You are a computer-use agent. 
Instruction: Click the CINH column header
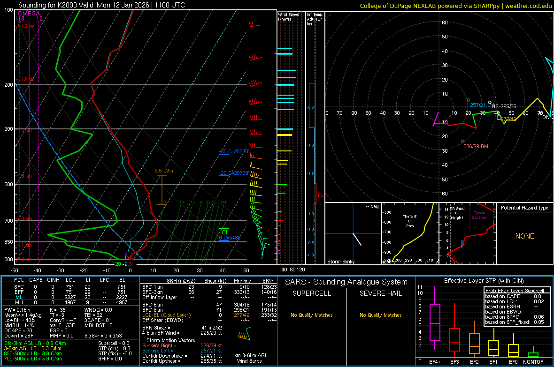pyautogui.click(x=53, y=280)
